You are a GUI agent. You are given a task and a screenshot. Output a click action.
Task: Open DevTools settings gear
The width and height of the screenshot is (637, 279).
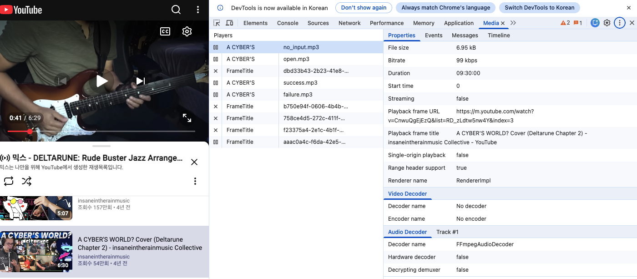coord(607,23)
